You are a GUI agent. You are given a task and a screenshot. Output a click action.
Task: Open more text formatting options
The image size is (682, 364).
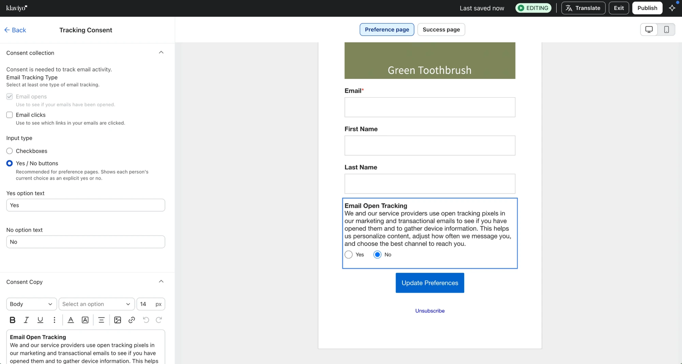pyautogui.click(x=54, y=320)
